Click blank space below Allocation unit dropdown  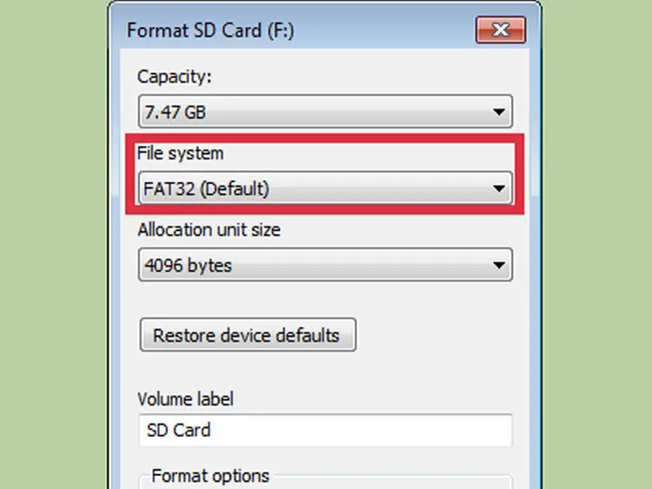[326, 298]
